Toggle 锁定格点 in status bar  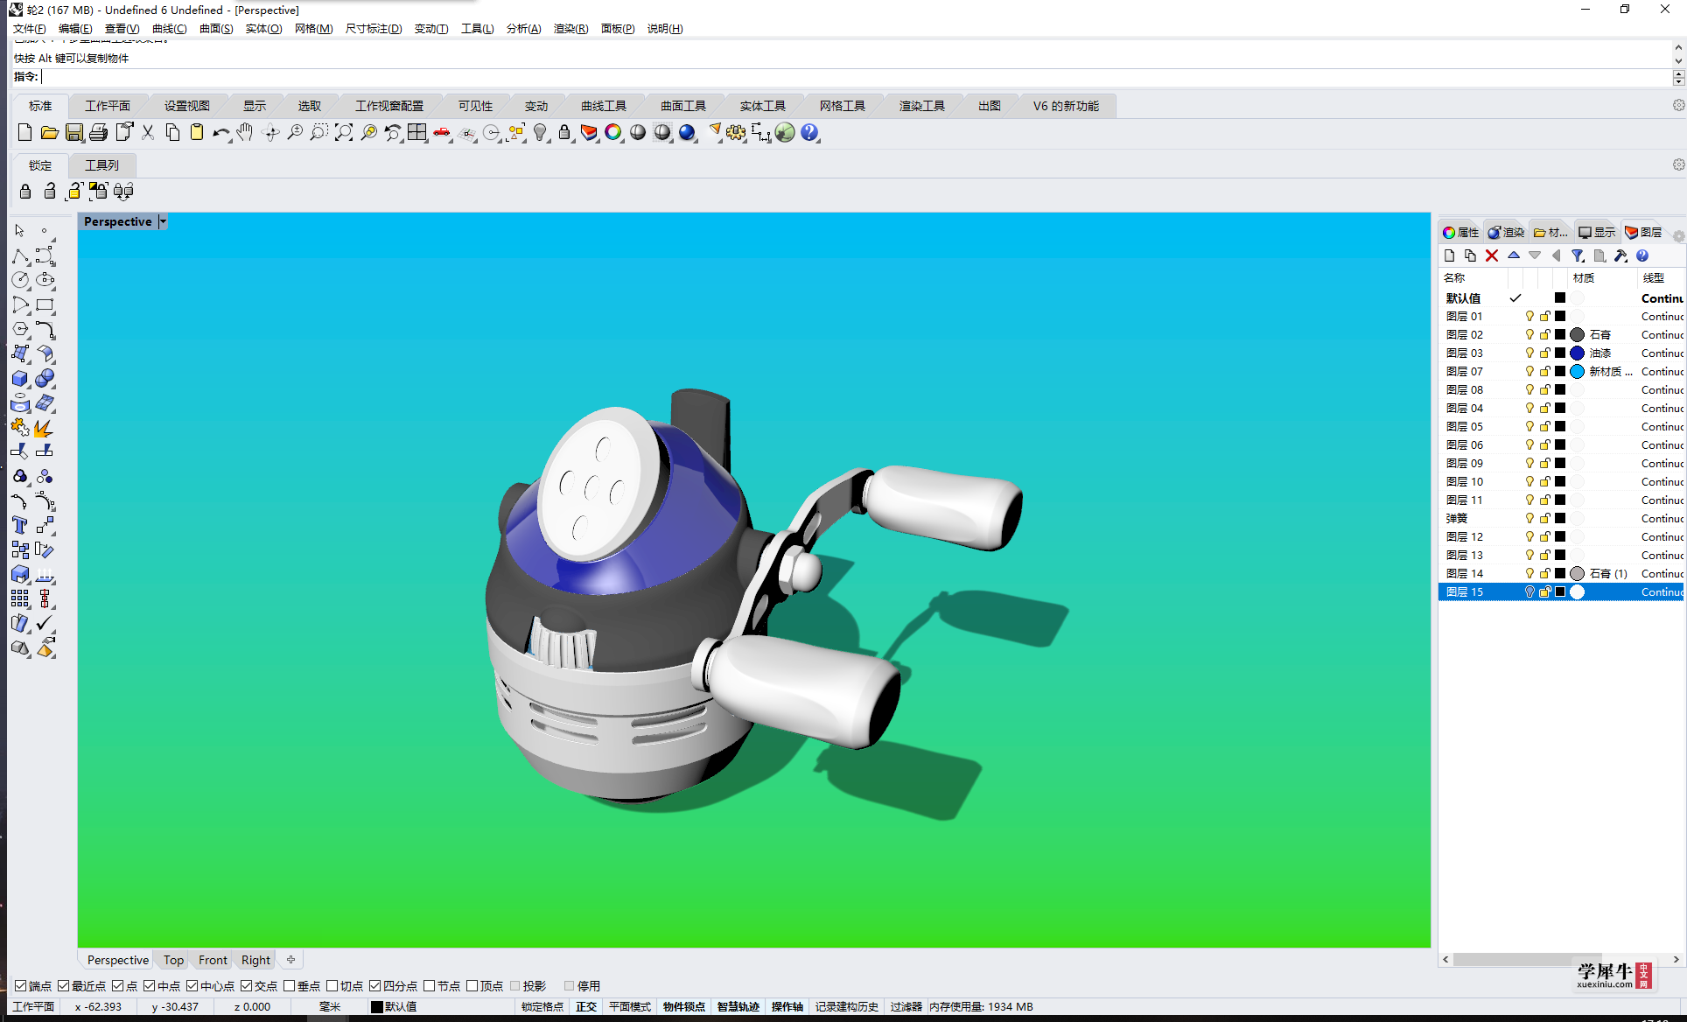click(x=542, y=1007)
